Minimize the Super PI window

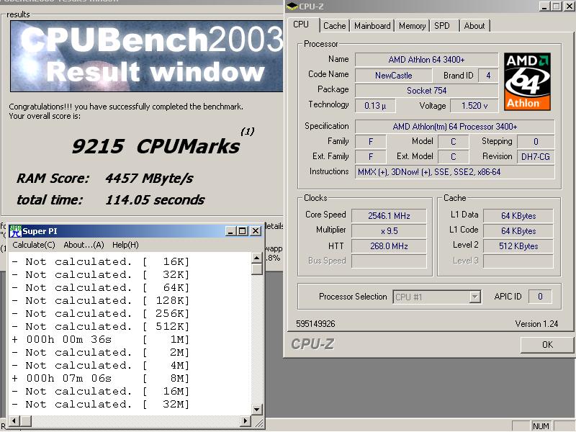[230, 231]
